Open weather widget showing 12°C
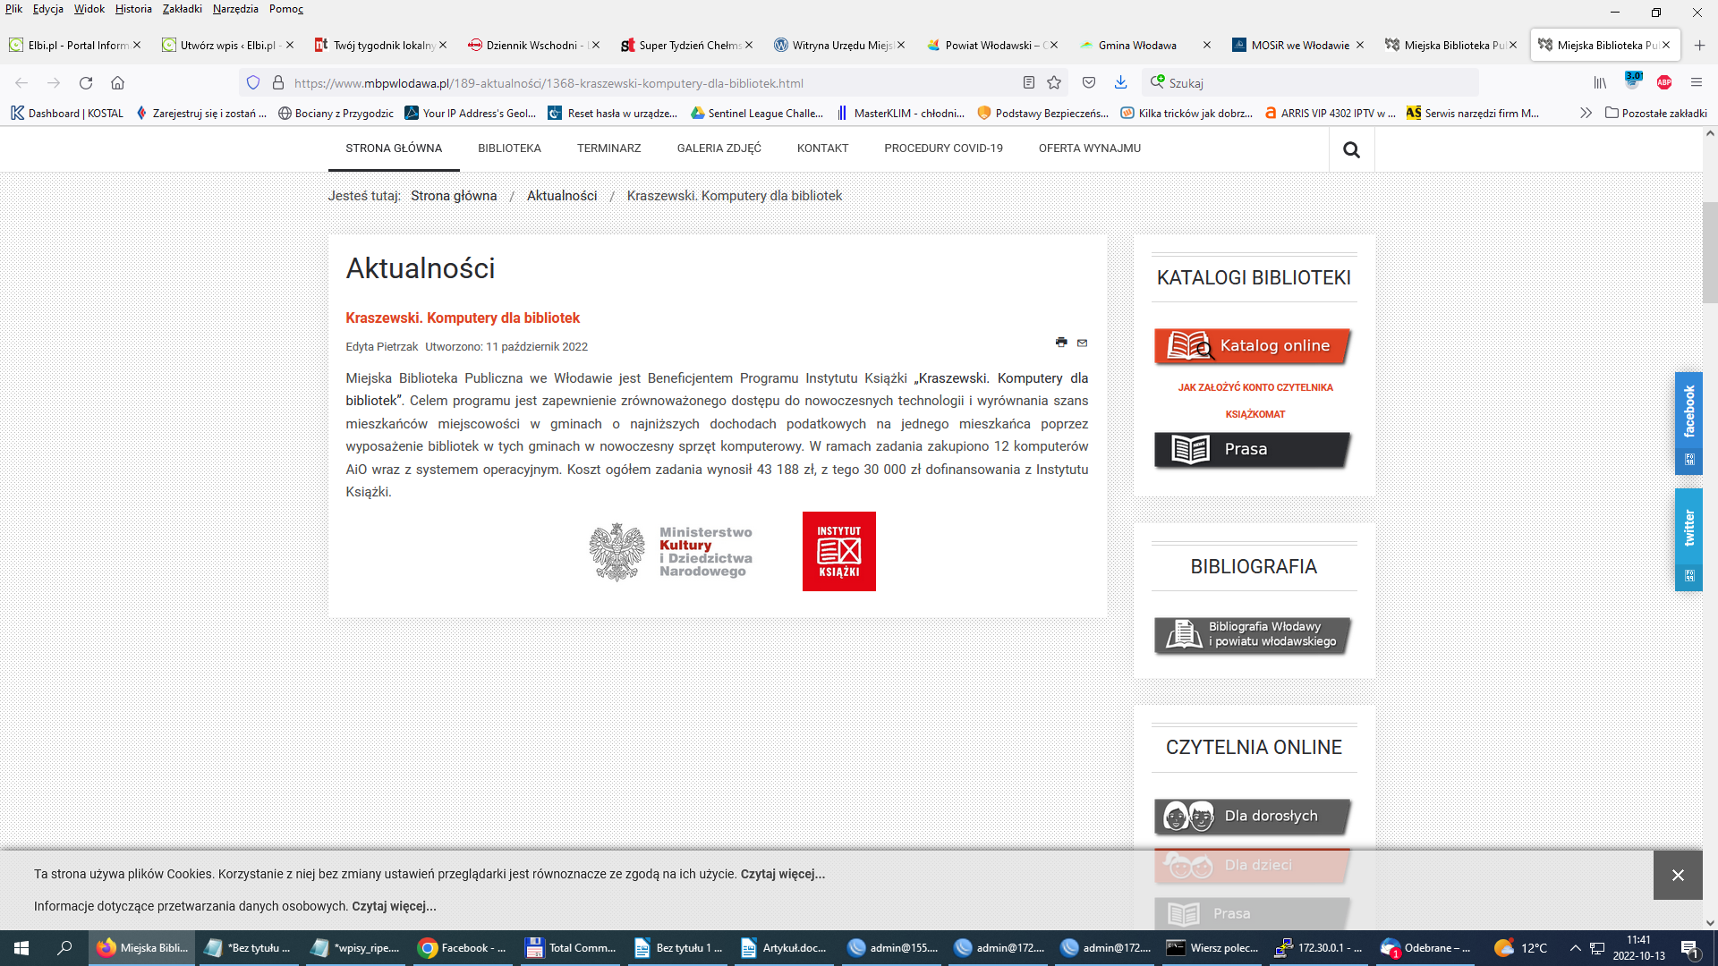Viewport: 1718px width, 966px height. [x=1521, y=948]
